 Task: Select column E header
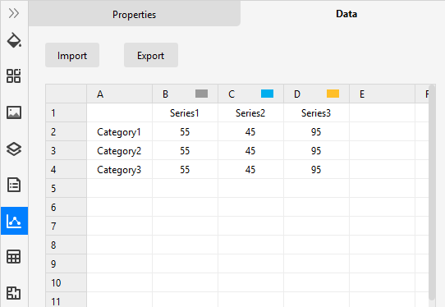point(382,94)
